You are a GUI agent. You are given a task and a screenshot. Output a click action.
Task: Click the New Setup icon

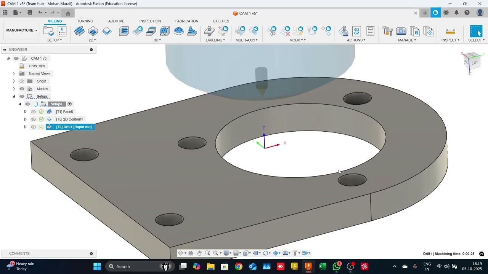coord(48,31)
